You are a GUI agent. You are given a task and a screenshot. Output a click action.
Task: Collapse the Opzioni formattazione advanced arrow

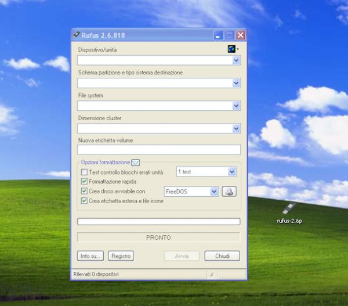(135, 163)
